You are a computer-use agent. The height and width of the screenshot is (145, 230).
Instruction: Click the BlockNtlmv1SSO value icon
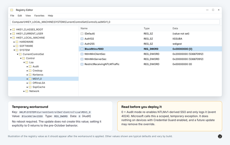coord(82,49)
